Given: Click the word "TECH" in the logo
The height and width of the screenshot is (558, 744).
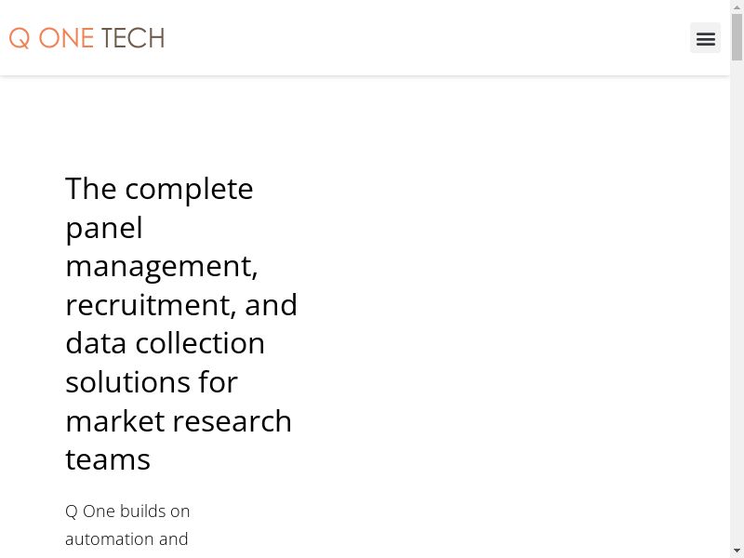Looking at the screenshot, I should tap(132, 38).
